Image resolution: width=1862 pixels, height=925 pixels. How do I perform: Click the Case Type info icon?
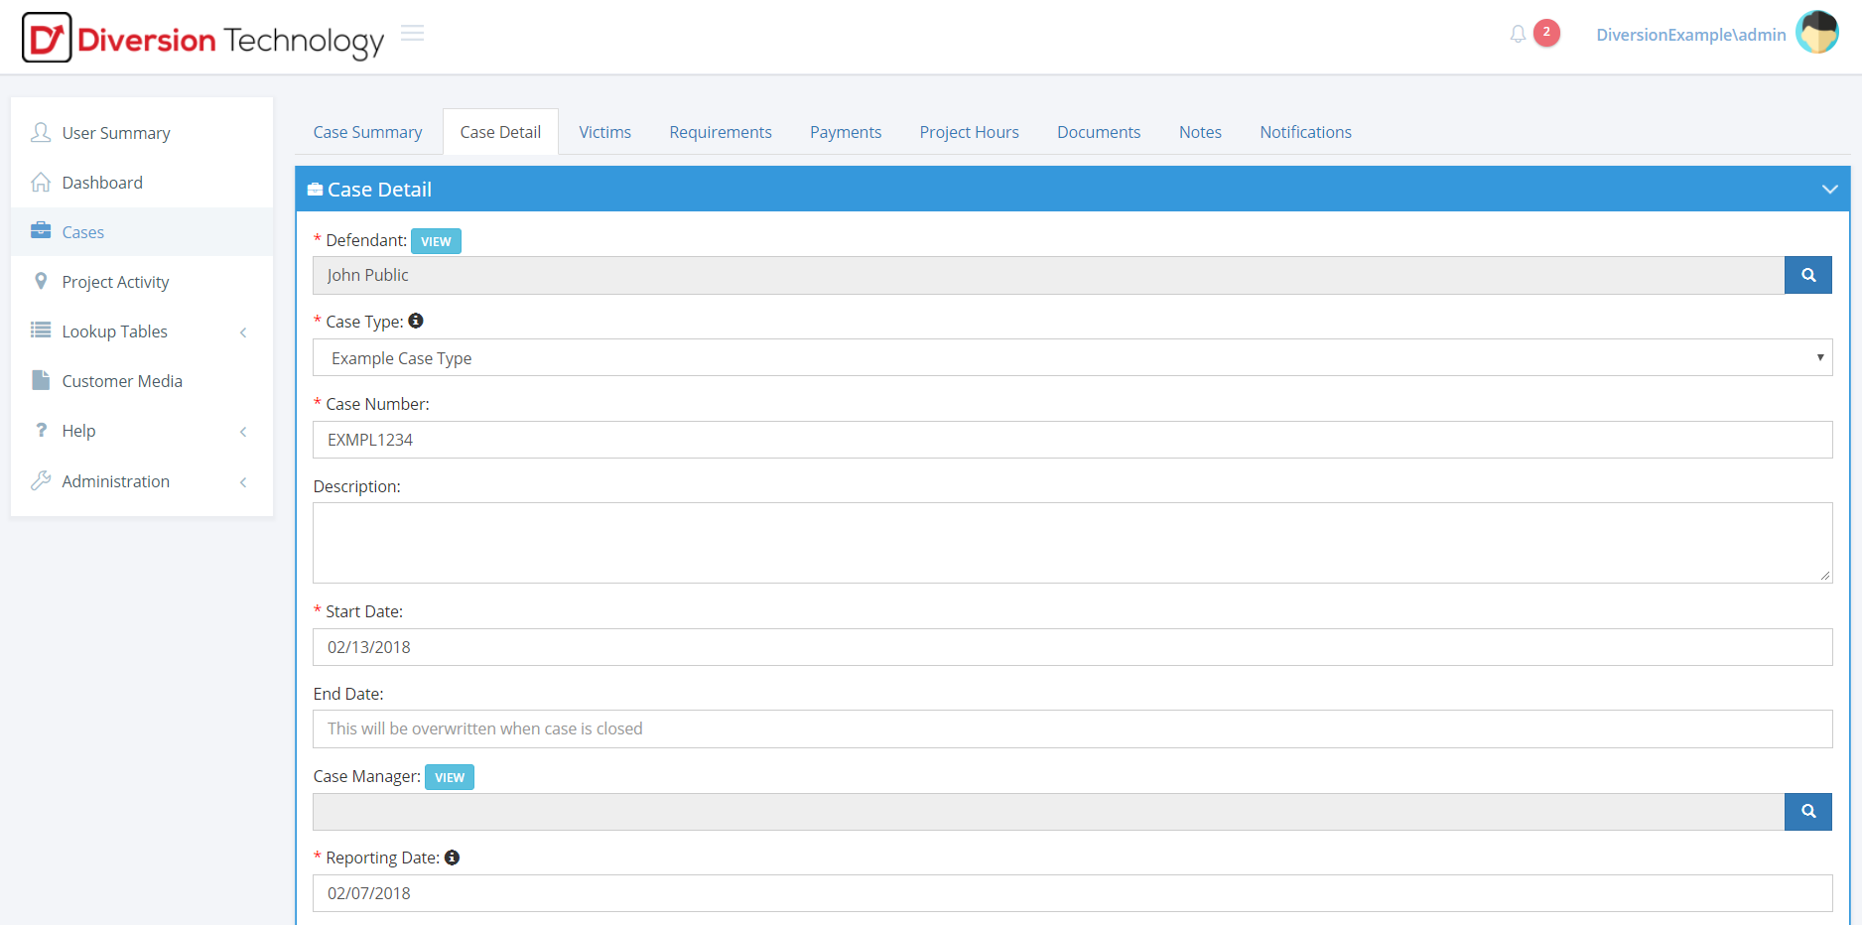[x=416, y=321]
